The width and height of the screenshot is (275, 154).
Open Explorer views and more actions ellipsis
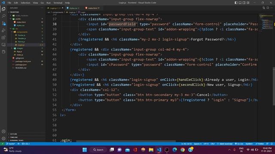tap(42, 8)
